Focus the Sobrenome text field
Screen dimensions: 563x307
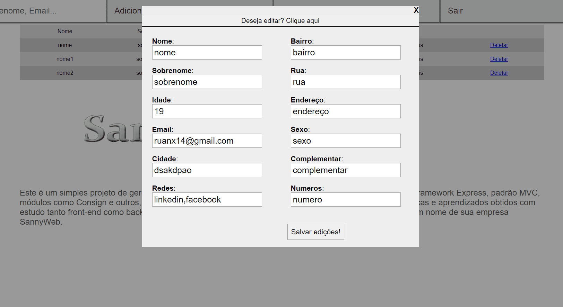coord(207,82)
